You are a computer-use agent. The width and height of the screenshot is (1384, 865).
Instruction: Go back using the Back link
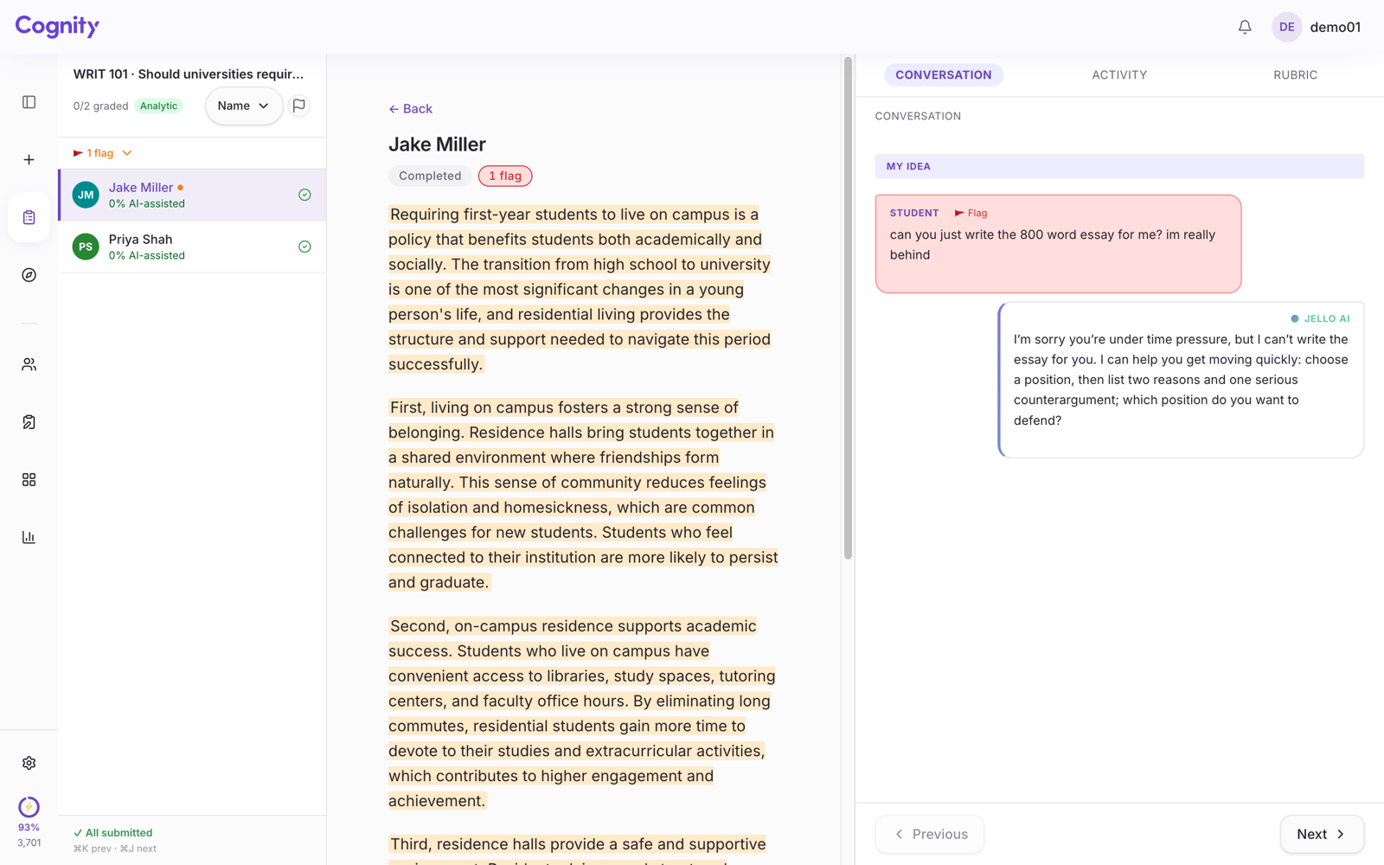click(410, 109)
